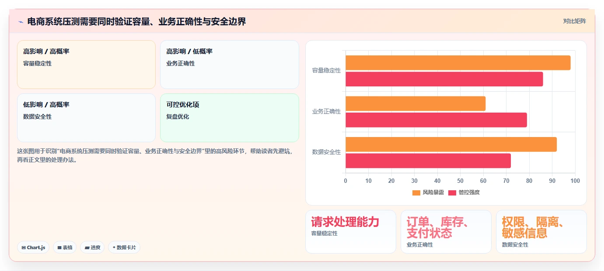Click the 容量稳定性 y-axis label
Screen dimensions: 604x271
pyautogui.click(x=326, y=70)
